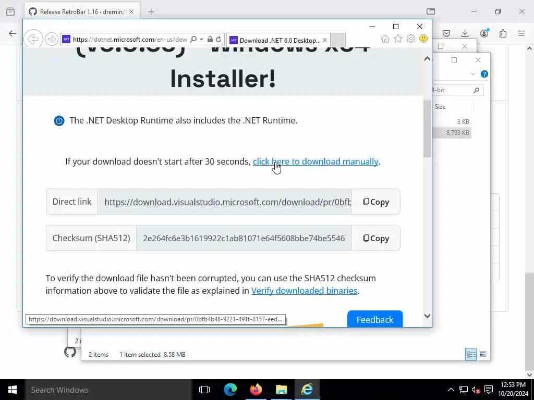Open the address bar autocomplete dropdown arrow
The height and width of the screenshot is (400, 534).
tap(202, 39)
